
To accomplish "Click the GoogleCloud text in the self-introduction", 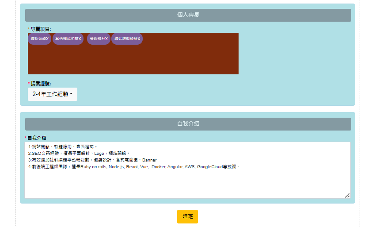I will [210, 167].
